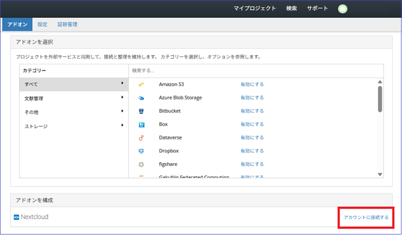Image resolution: width=402 pixels, height=235 pixels.
Task: Click the scroll up arrow of addon list
Action: click(x=380, y=82)
